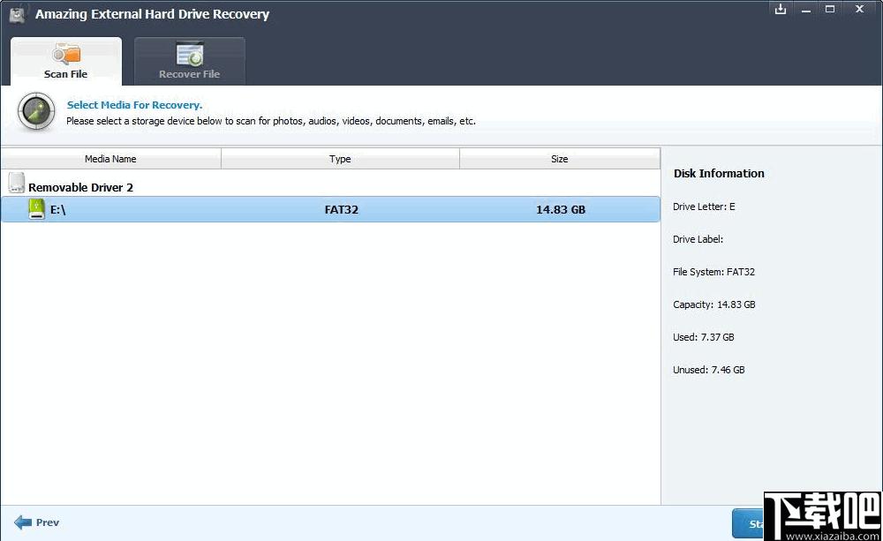Viewport: 883px width, 541px height.
Task: Click the 14.83 GB size cell
Action: pyautogui.click(x=561, y=209)
